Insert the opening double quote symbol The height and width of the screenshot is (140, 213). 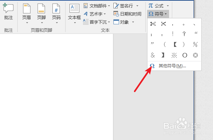tap(196, 33)
